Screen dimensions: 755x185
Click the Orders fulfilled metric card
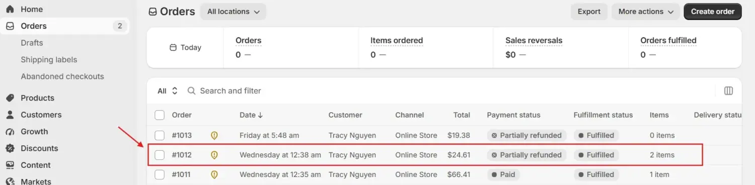(x=685, y=47)
